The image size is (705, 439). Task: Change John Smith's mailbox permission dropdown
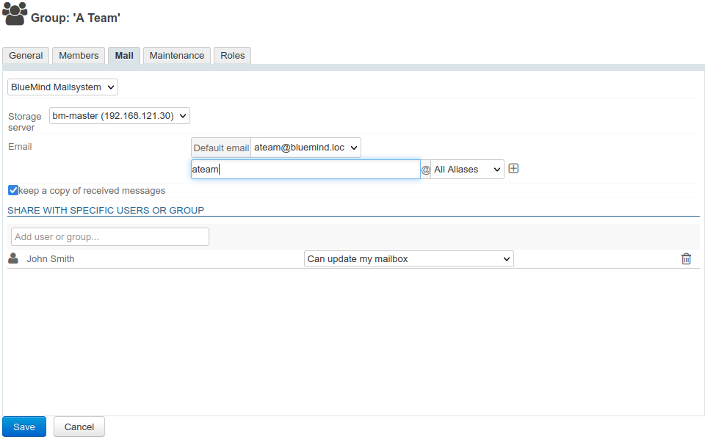(x=409, y=259)
